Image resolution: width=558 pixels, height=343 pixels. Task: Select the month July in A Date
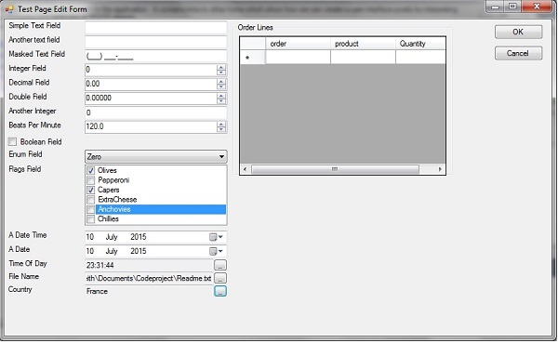pyautogui.click(x=112, y=251)
